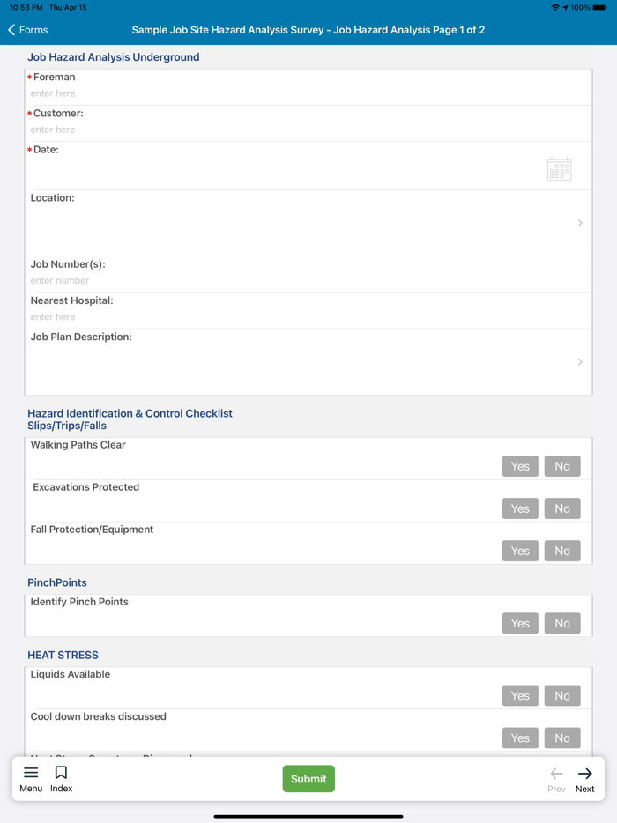Expand the Location field chevron
The width and height of the screenshot is (617, 823).
[580, 223]
